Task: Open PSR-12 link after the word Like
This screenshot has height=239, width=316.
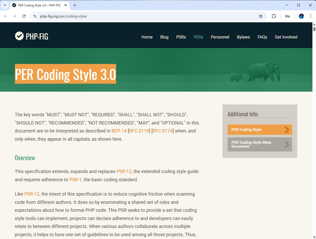Action: point(32,194)
